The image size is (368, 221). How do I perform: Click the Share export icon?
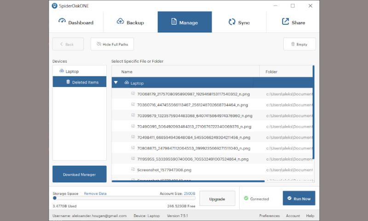[x=285, y=22]
